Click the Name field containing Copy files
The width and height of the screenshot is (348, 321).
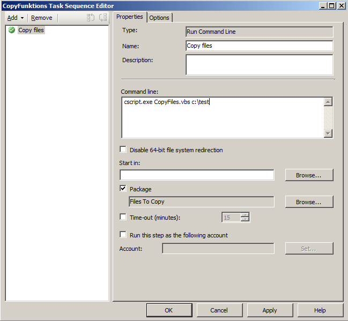[259, 46]
